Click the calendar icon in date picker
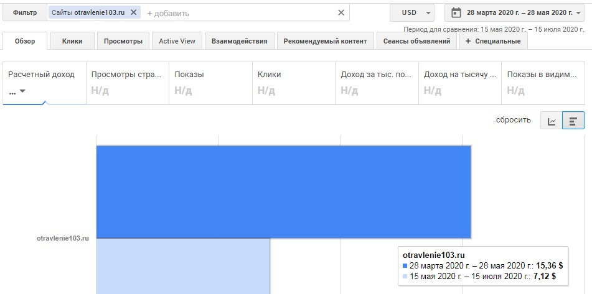Viewport: 592px width, 294px height. click(x=456, y=12)
